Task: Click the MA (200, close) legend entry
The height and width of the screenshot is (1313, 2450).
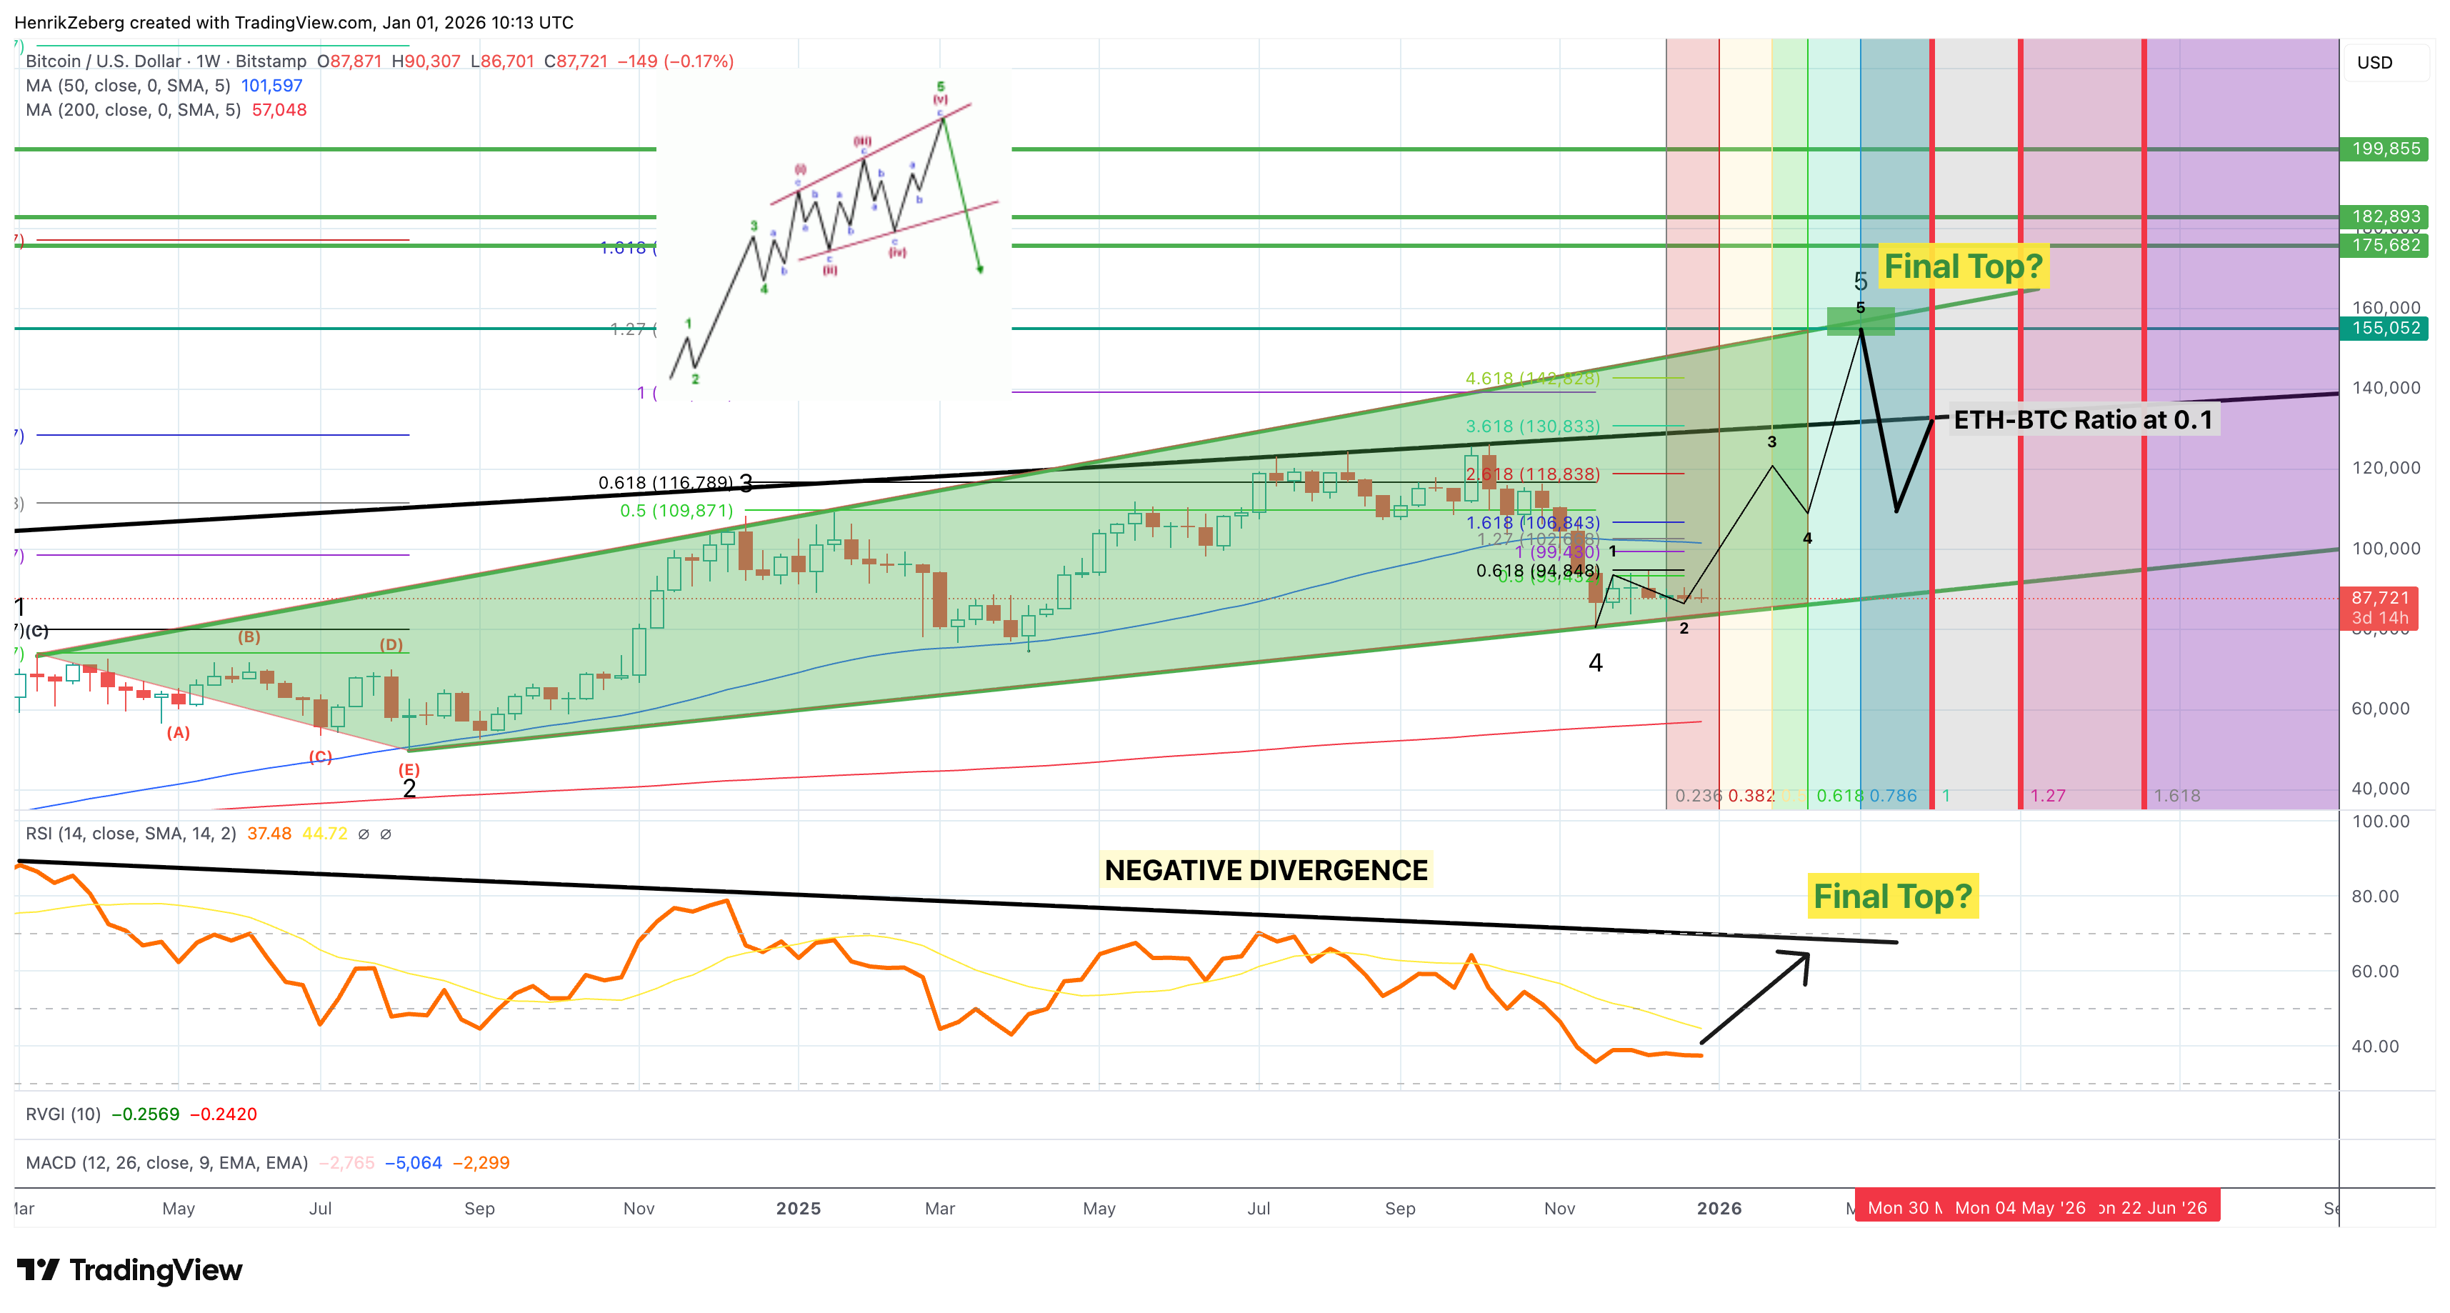Action: pyautogui.click(x=132, y=110)
